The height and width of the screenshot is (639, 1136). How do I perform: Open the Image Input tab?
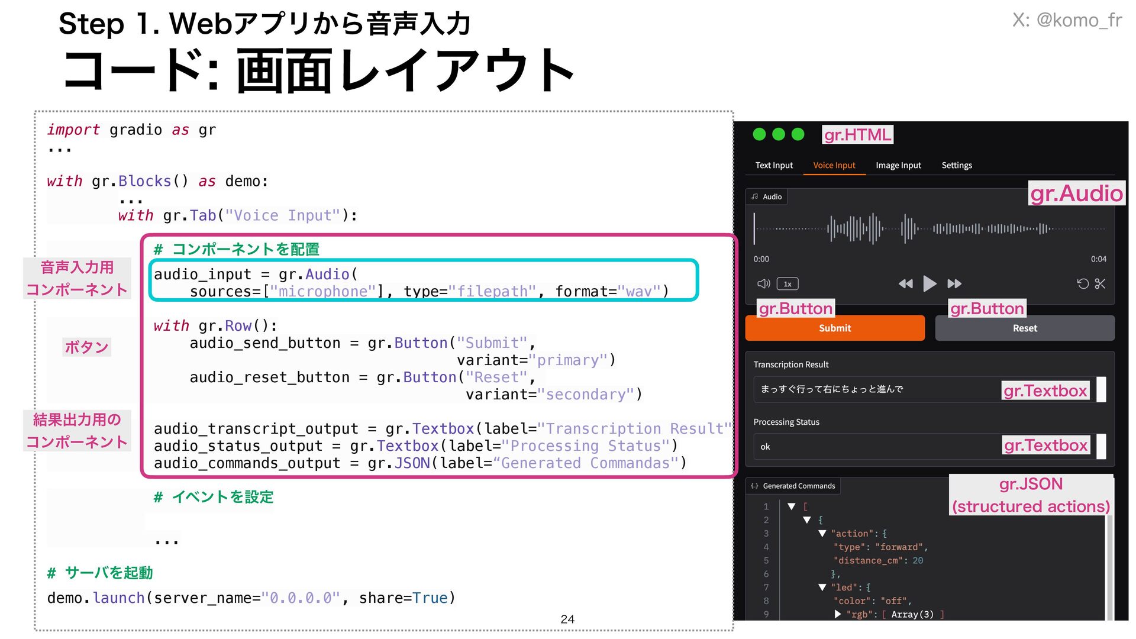[x=898, y=166]
